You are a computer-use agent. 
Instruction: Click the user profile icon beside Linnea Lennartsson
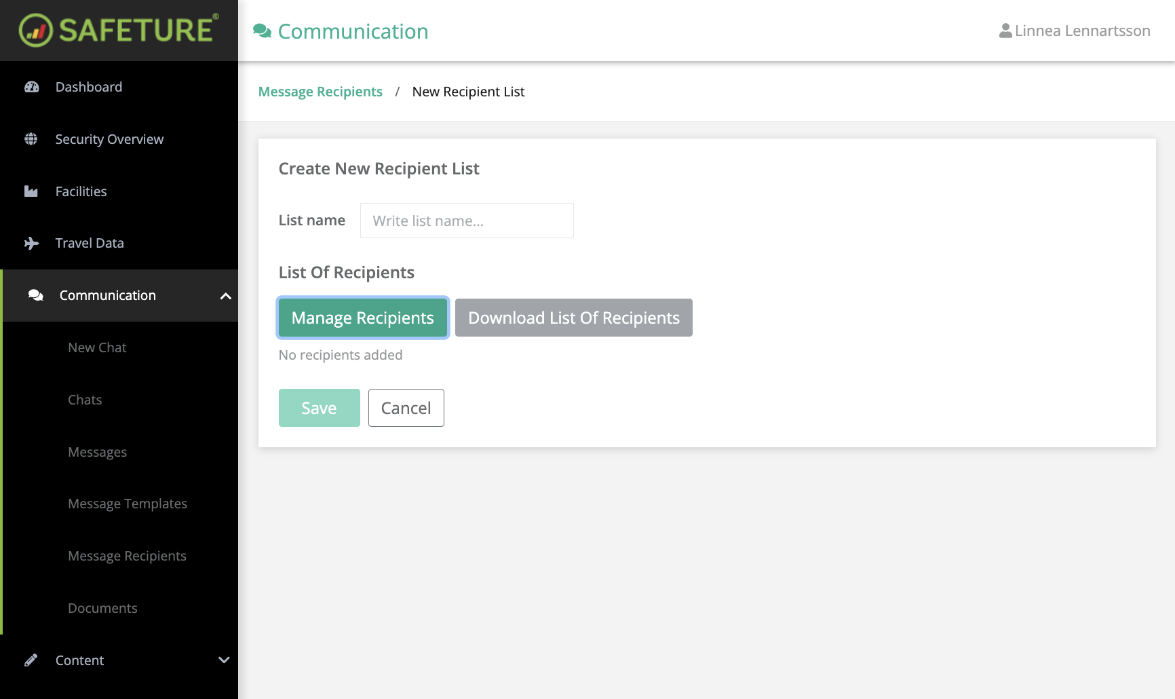pos(1004,30)
